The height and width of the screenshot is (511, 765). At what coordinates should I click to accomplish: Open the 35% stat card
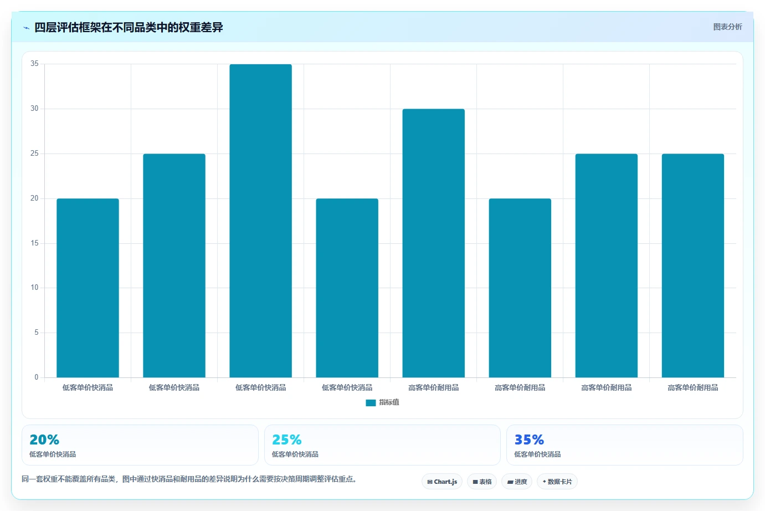pos(625,445)
